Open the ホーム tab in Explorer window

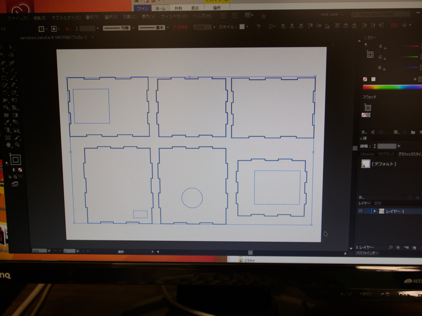point(160,9)
